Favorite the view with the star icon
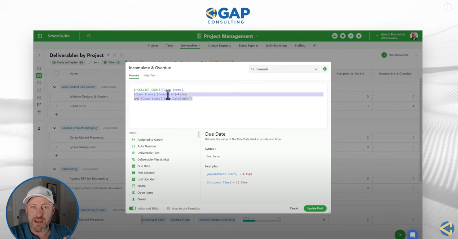458x239 pixels. (115, 55)
